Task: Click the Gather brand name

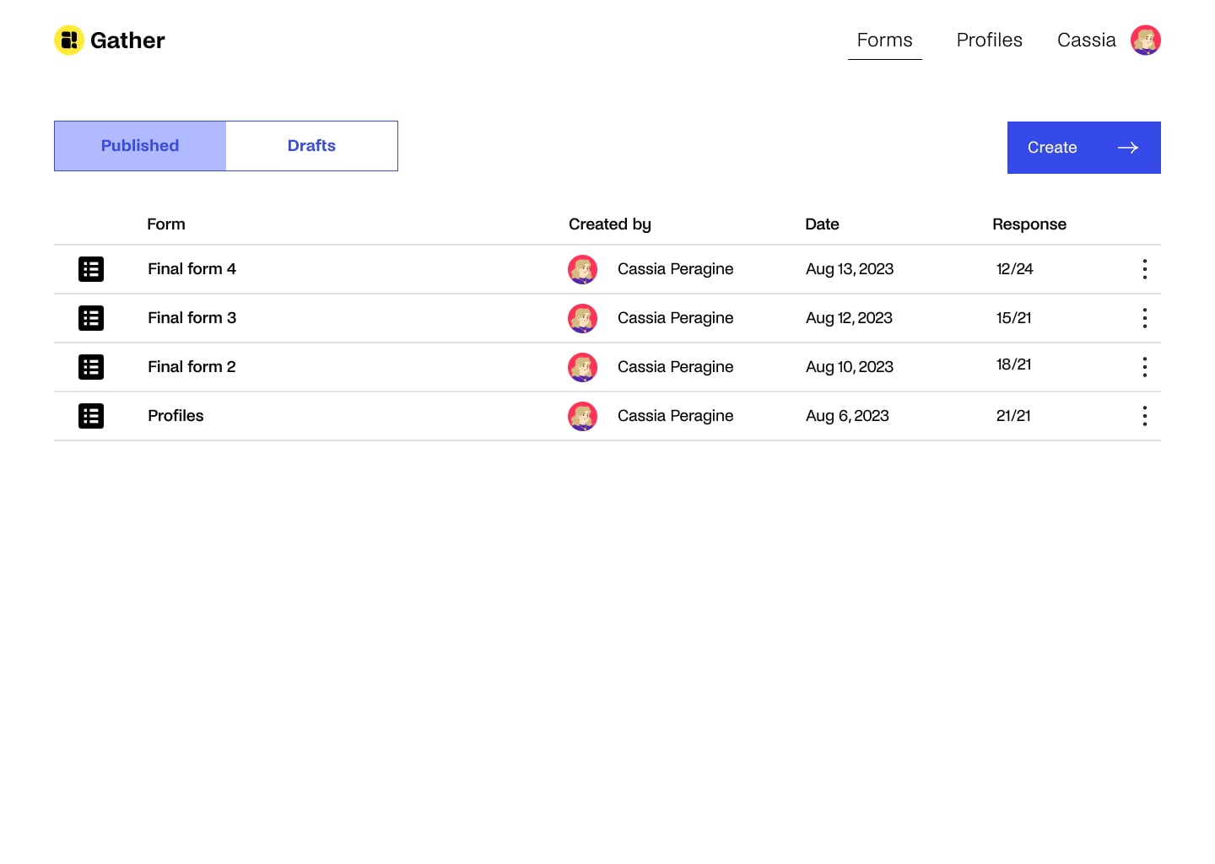Action: 127,40
